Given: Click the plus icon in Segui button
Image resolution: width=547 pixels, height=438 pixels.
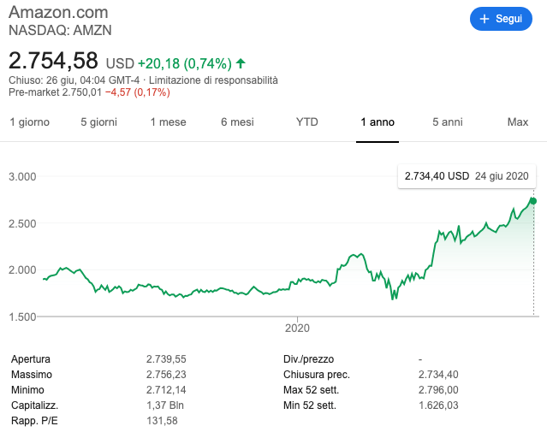Looking at the screenshot, I should (485, 19).
